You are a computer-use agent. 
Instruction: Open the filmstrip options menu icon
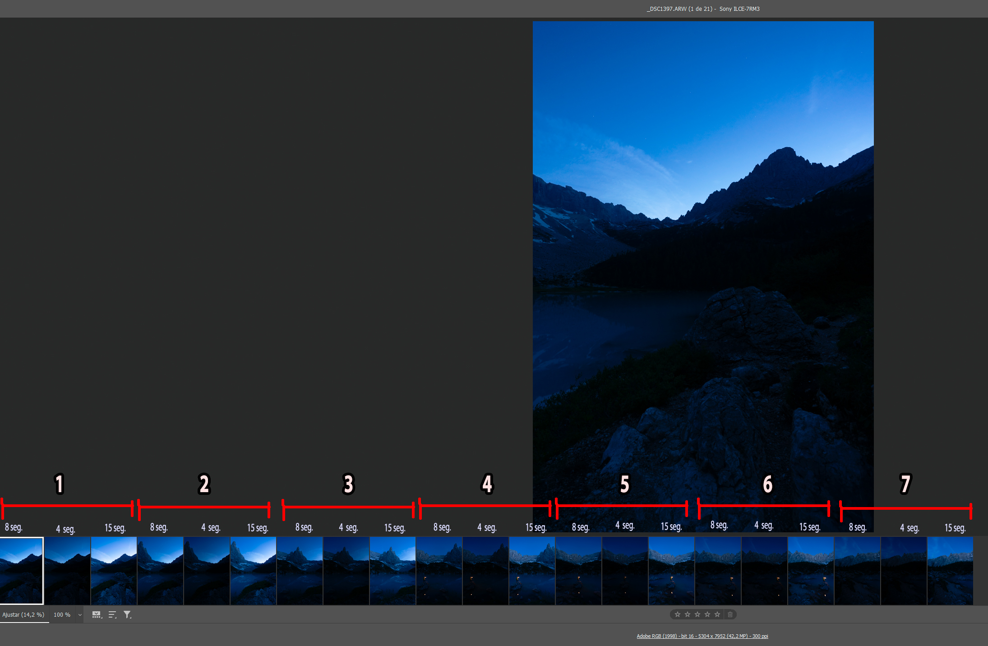(97, 614)
